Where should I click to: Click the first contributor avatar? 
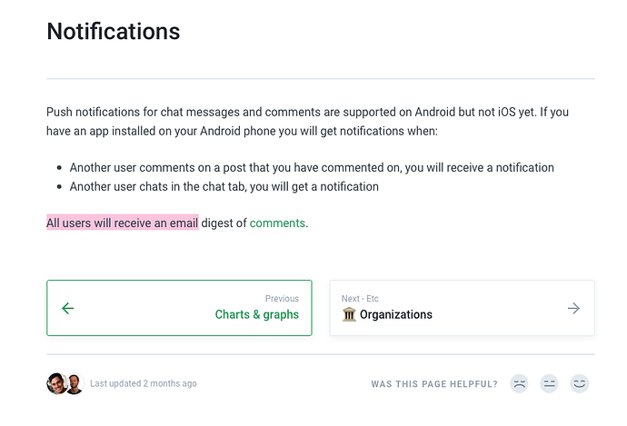[56, 383]
